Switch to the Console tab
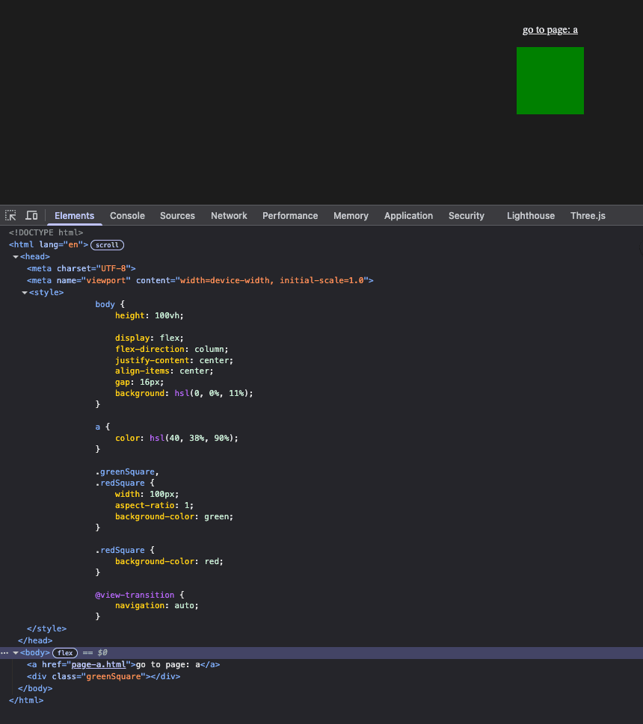The image size is (643, 724). click(127, 216)
